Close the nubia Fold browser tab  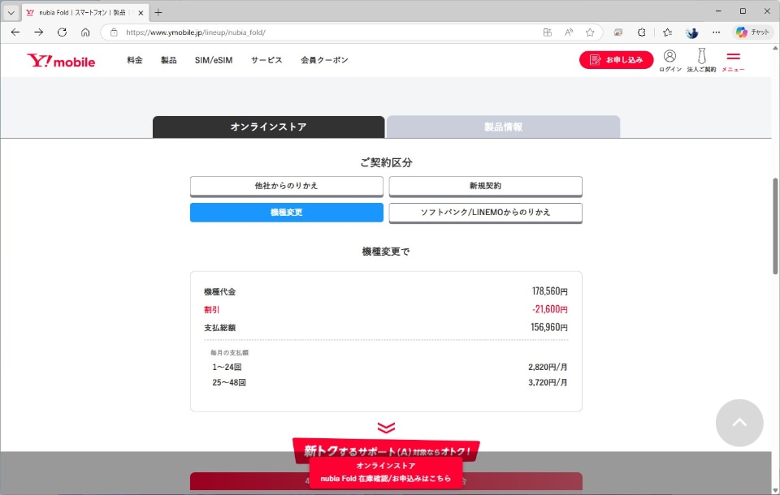point(141,13)
